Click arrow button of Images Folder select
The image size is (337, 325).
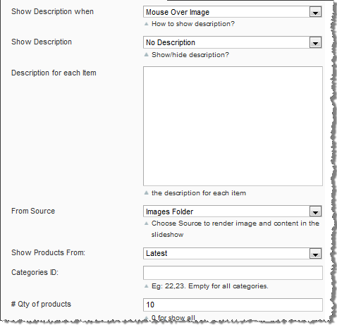pos(315,211)
